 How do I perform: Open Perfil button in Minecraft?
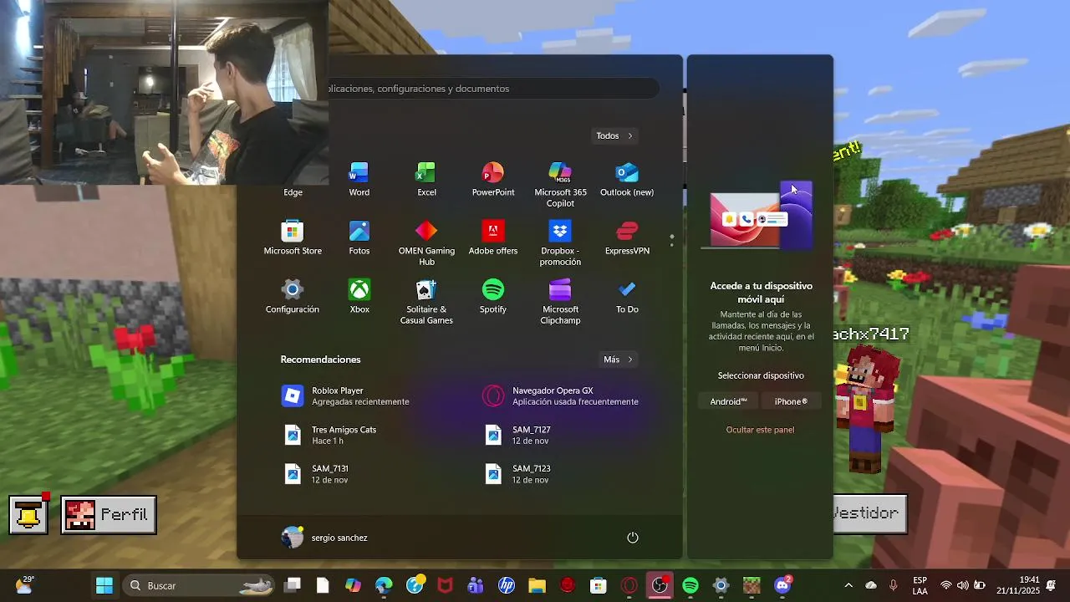(x=108, y=514)
